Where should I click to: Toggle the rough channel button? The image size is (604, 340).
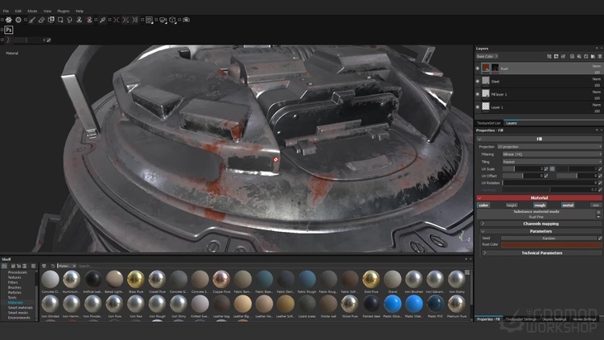pyautogui.click(x=540, y=205)
